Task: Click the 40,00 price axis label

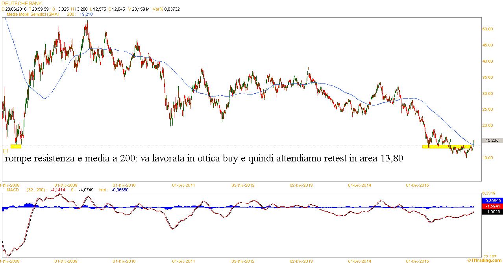Action: tap(488, 61)
